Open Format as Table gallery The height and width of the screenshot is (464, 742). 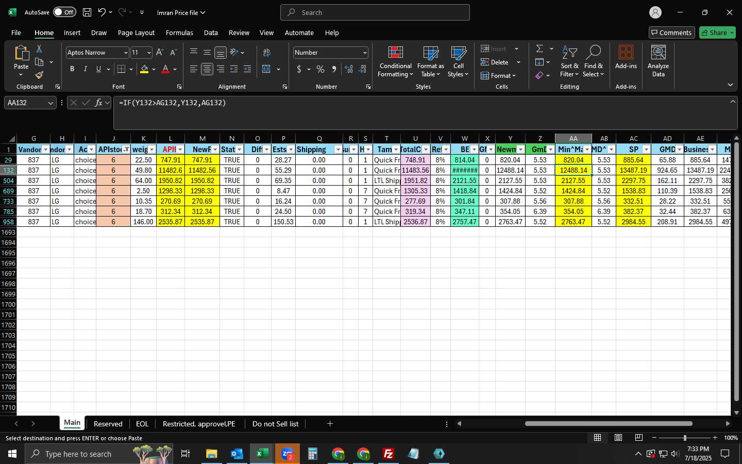pos(431,62)
